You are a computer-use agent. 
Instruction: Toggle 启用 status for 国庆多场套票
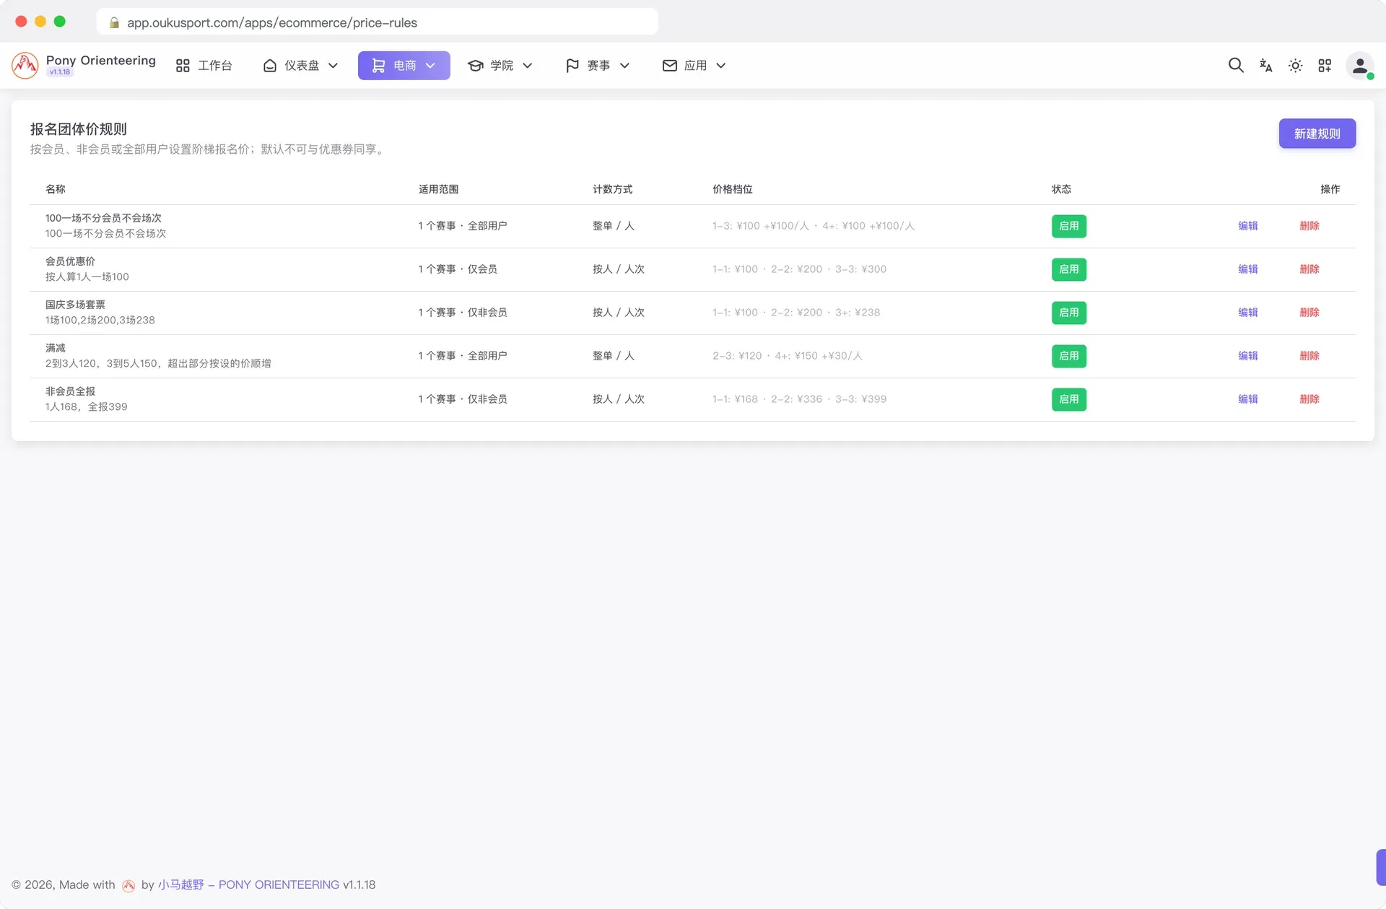point(1069,313)
